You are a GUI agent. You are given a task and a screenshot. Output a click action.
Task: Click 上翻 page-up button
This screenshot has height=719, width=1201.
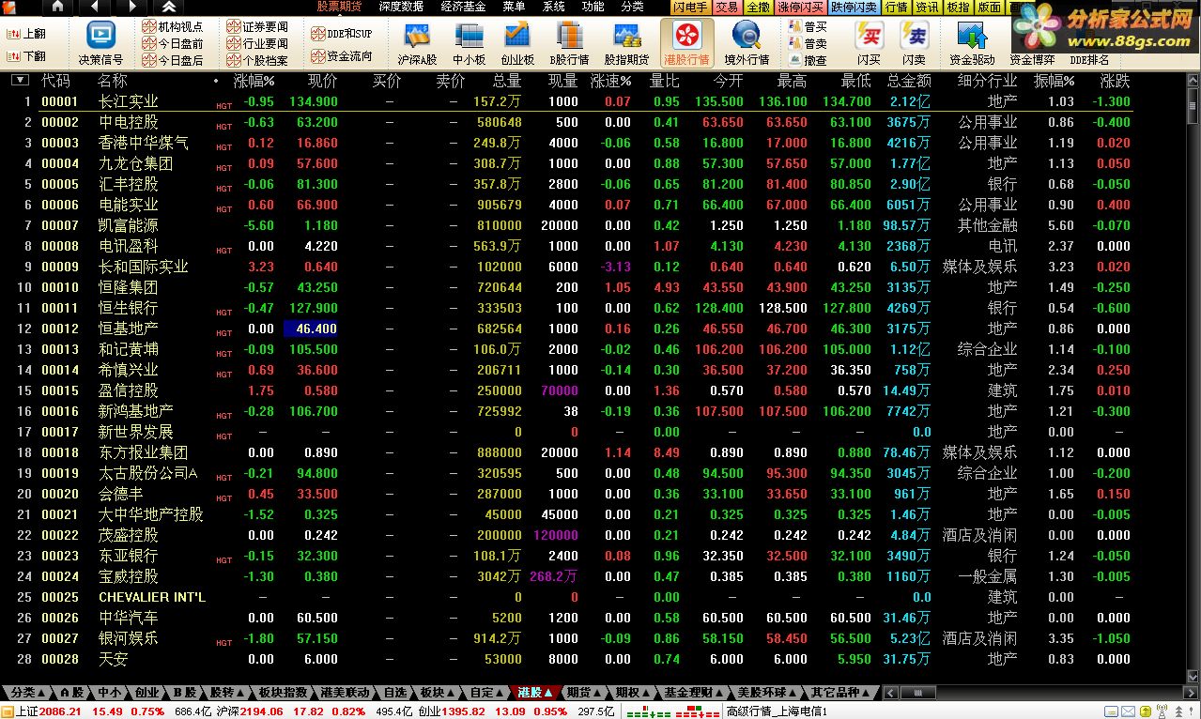tap(25, 33)
